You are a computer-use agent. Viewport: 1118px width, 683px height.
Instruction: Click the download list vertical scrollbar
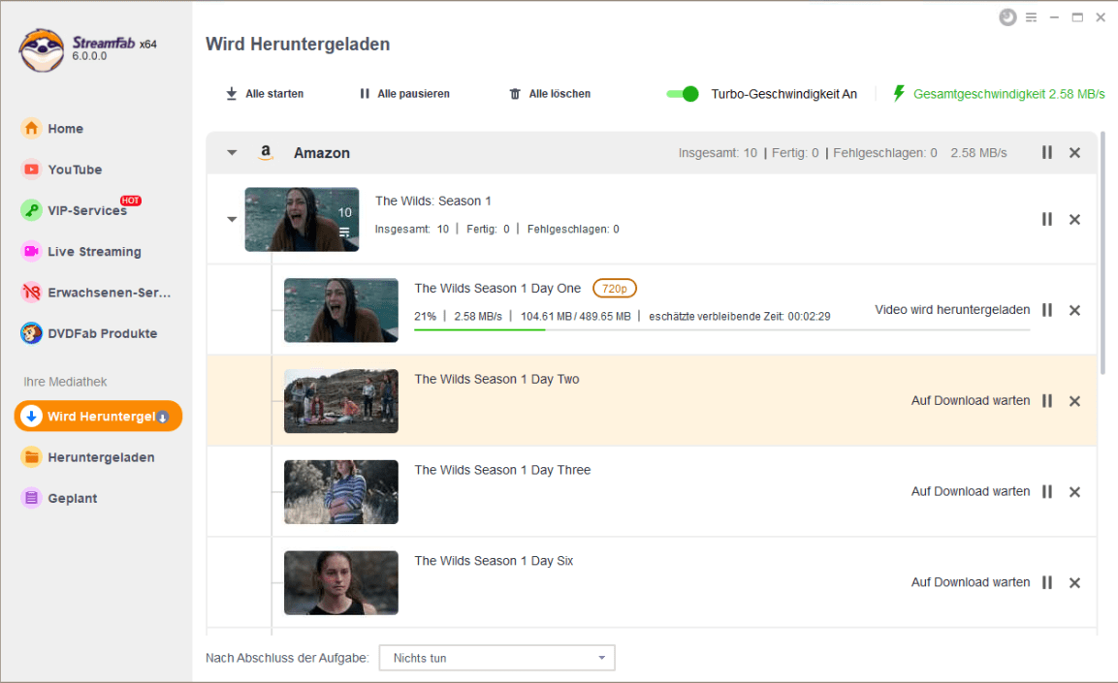click(1103, 253)
